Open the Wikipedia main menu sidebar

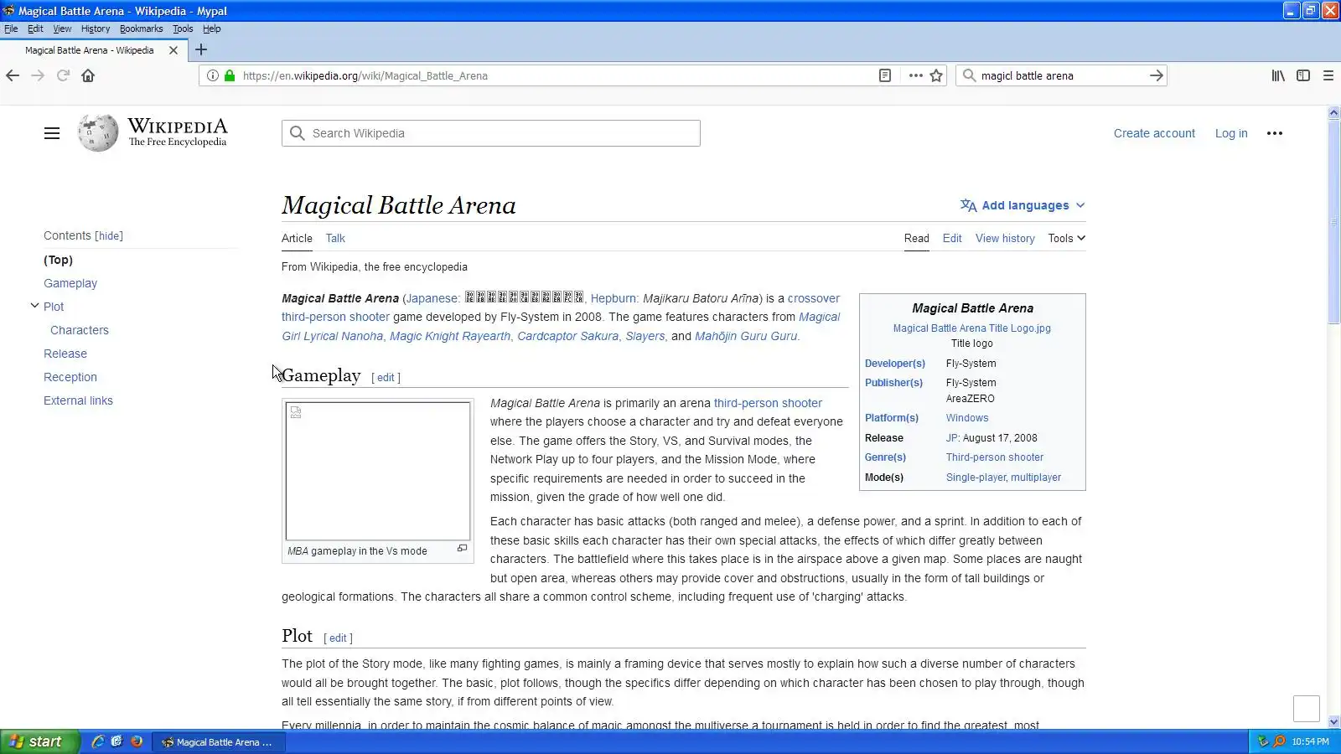[x=52, y=133]
